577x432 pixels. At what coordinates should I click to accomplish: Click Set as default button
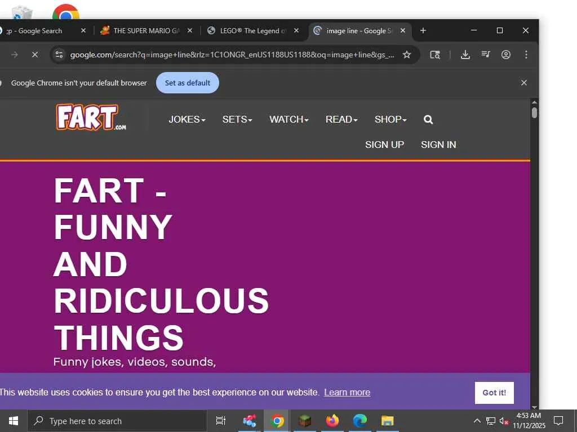[188, 83]
